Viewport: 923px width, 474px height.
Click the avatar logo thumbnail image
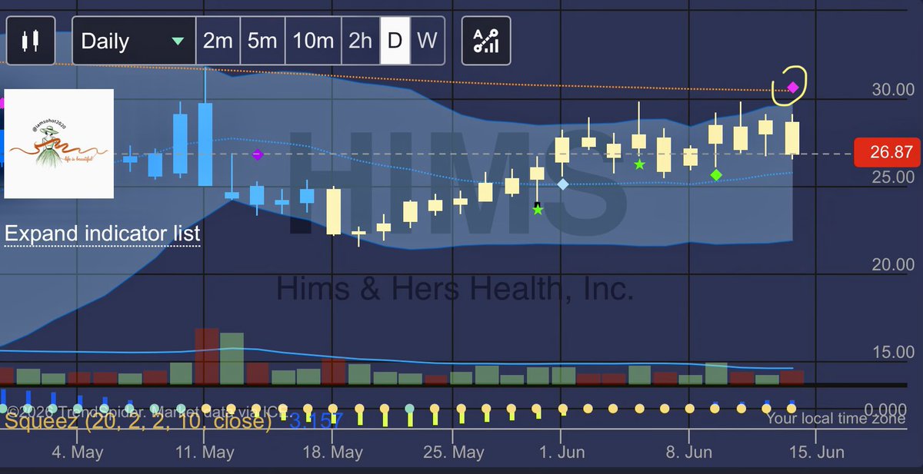coord(59,144)
